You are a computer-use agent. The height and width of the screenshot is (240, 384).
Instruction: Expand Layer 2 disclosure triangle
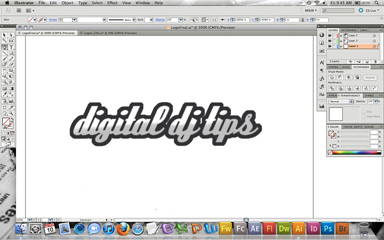[342, 36]
